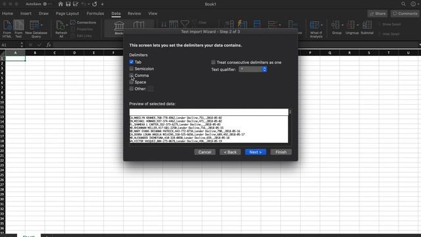Toggle the AutoSave switch
This screenshot has width=421, height=237.
pyautogui.click(x=47, y=4)
